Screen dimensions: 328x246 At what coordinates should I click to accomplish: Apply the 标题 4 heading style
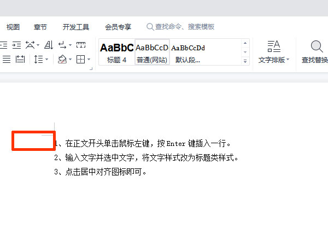pos(116,52)
